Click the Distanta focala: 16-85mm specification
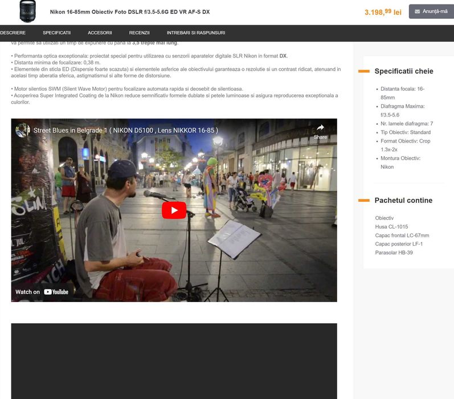The image size is (454, 399). point(403,93)
